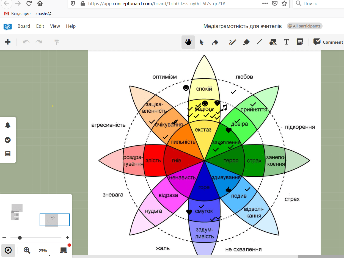
Task: Choose the eraser tool
Action: pos(215,42)
